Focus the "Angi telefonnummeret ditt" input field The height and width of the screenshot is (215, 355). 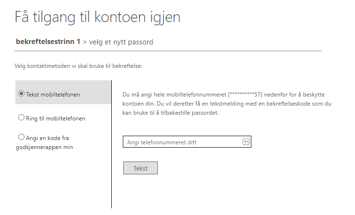pos(187,142)
